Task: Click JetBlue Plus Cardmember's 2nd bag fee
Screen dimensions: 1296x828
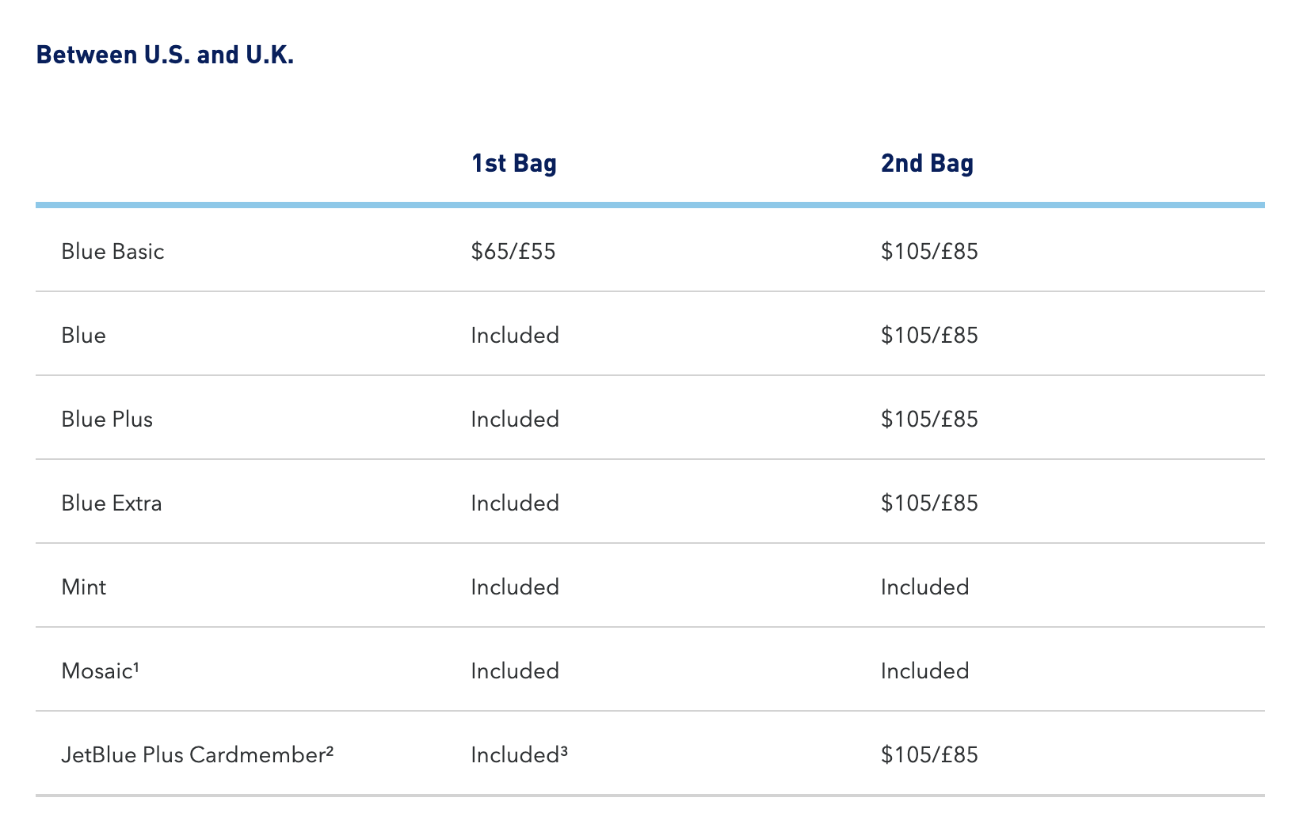Action: click(929, 755)
